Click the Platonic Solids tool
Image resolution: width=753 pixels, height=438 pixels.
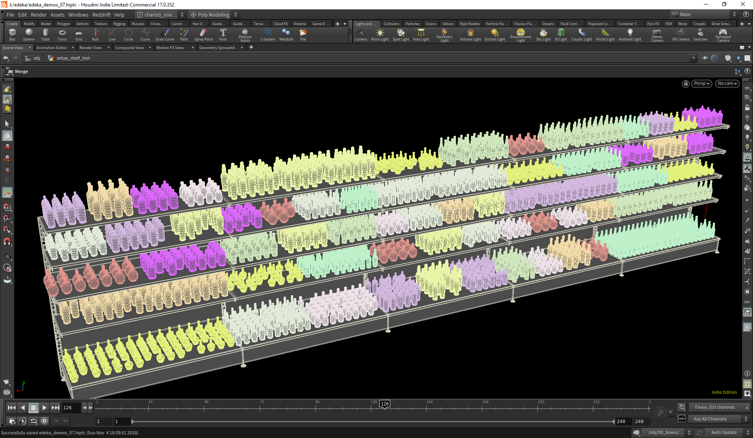pos(245,34)
